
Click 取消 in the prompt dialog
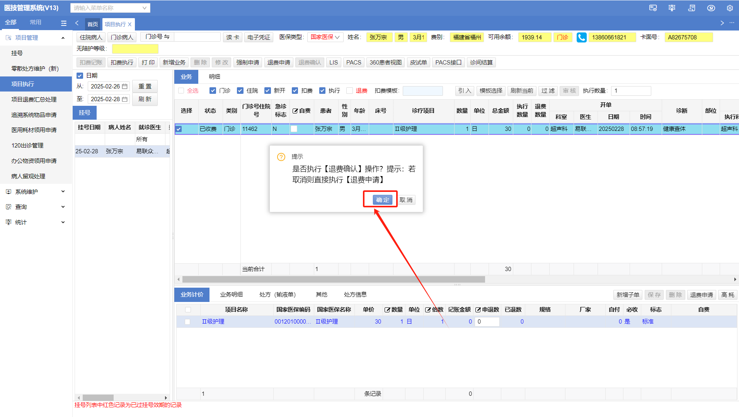click(x=406, y=200)
